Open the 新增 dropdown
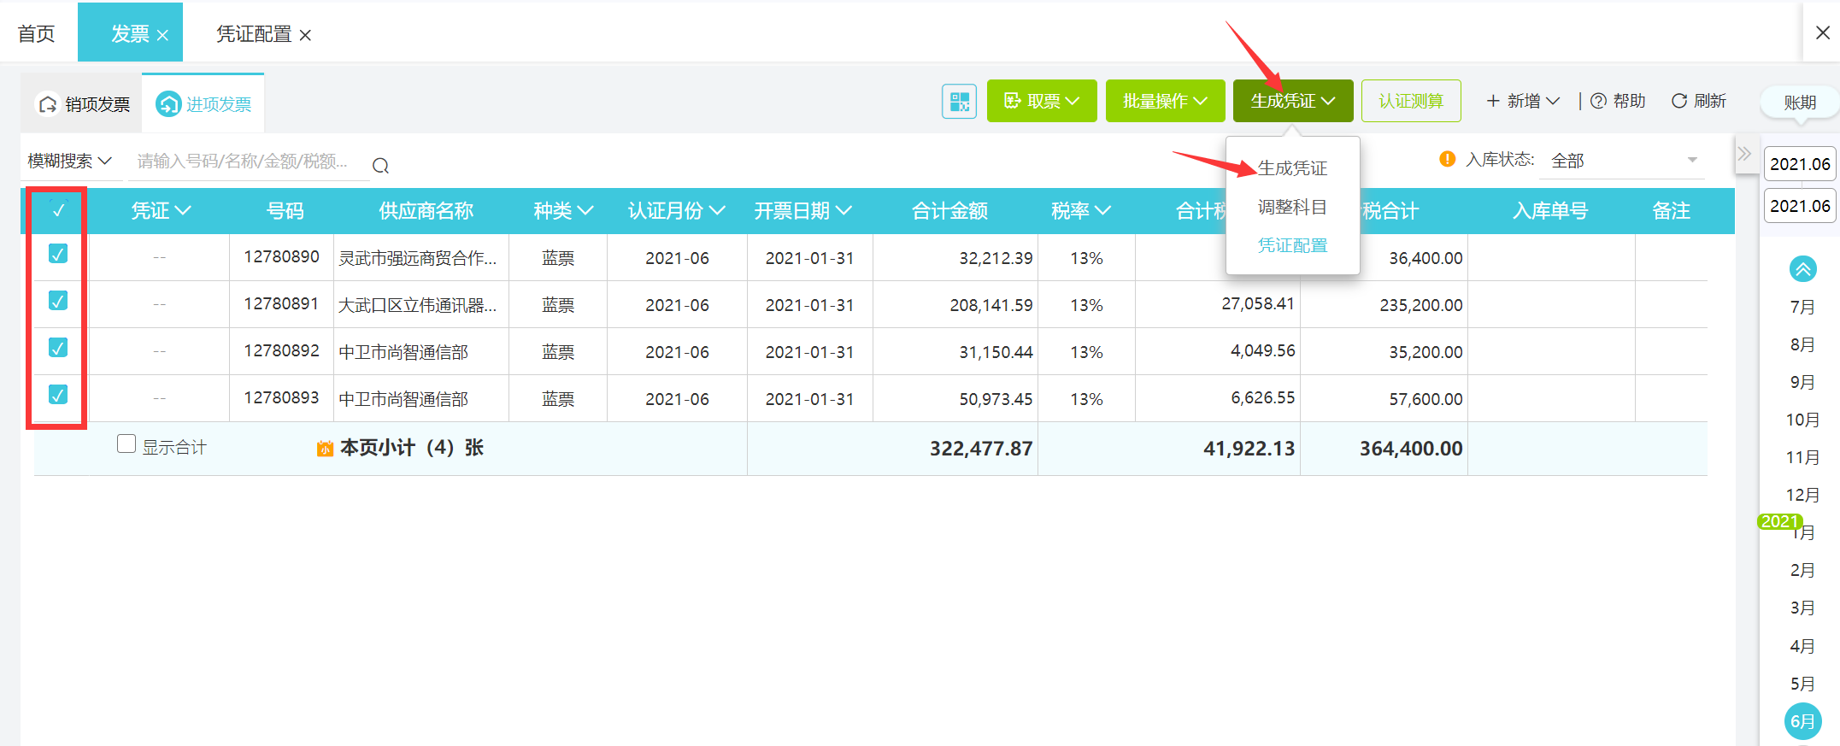The image size is (1840, 746). coord(1522,101)
